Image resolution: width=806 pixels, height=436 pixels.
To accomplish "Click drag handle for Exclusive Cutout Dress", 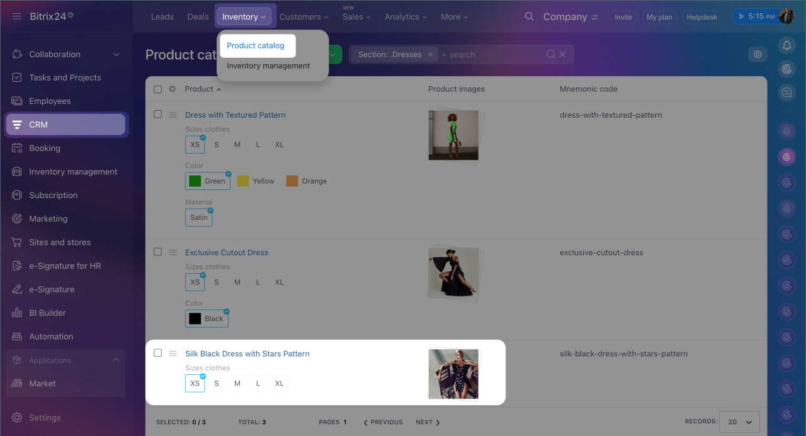I will click(173, 252).
